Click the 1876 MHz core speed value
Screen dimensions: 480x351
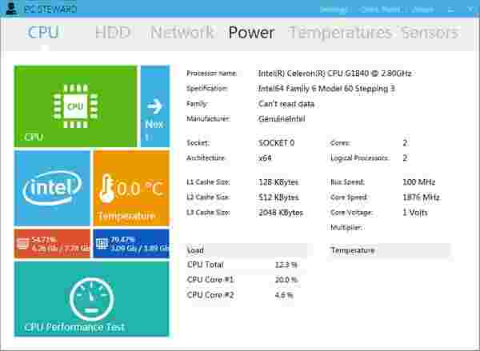[422, 197]
